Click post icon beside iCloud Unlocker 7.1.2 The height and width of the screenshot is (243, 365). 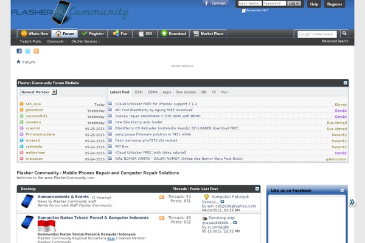click(x=110, y=103)
